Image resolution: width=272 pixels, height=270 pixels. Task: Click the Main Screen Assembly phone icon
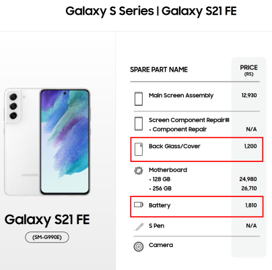tap(139, 99)
